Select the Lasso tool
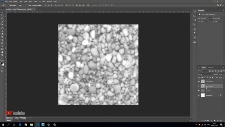The height and width of the screenshot is (127, 225). pyautogui.click(x=2, y=18)
